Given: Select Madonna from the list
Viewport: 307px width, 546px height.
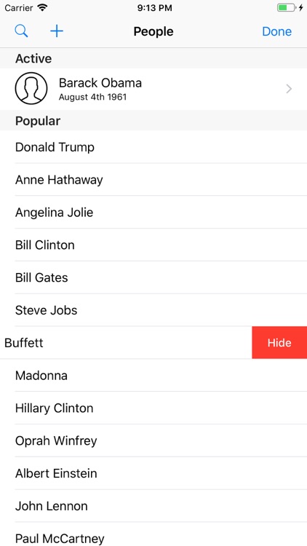Looking at the screenshot, I should coord(153,376).
